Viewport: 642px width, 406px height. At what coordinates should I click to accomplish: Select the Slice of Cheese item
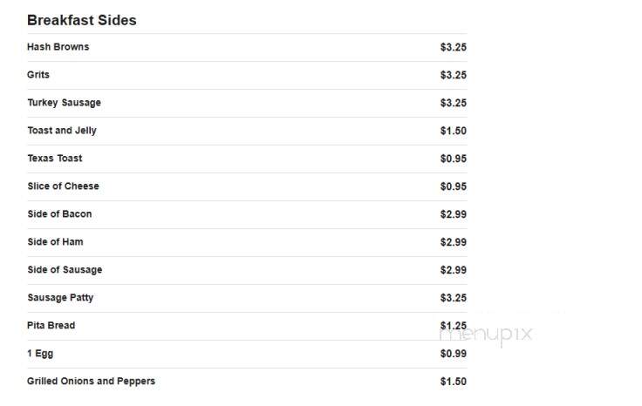[x=63, y=186]
